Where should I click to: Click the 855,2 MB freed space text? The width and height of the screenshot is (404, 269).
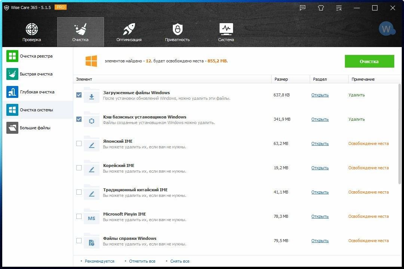(x=217, y=61)
